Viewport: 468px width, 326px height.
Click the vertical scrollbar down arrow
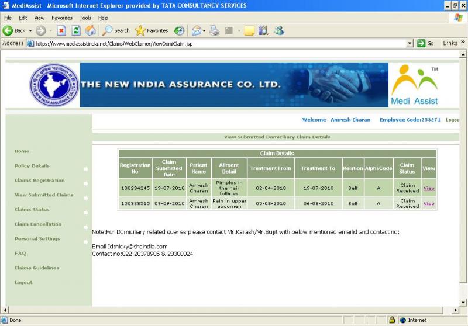tap(463, 303)
